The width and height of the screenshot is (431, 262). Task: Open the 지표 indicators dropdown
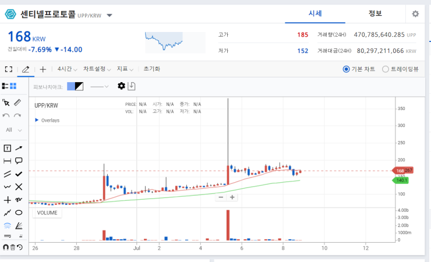(x=125, y=69)
